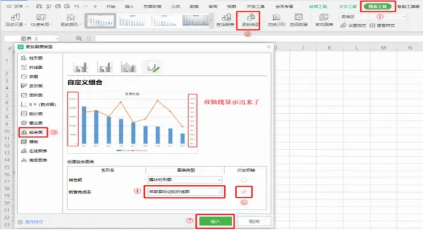
Task: Switch to 文本工具 tab
Action: tap(348, 6)
